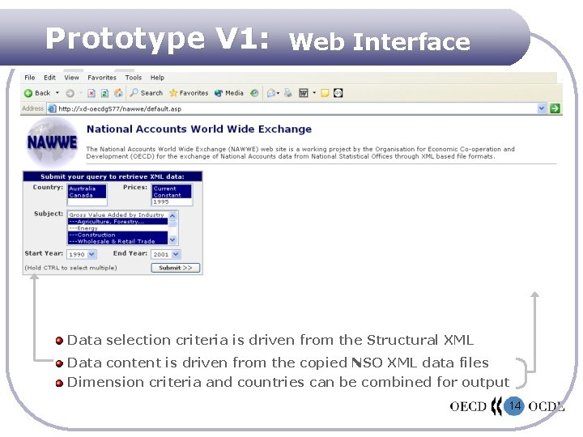Open the Media toolbar button
Image resolution: width=583 pixels, height=437 pixels.
click(229, 93)
